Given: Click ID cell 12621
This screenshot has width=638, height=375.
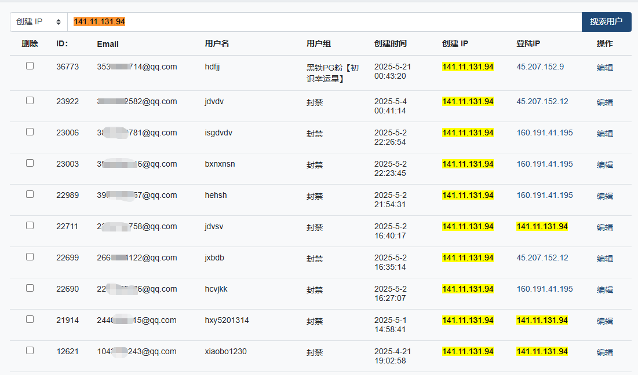Looking at the screenshot, I should point(68,352).
